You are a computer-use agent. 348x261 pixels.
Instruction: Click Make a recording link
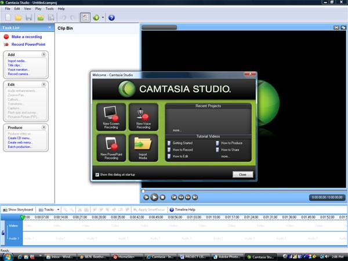pos(26,37)
